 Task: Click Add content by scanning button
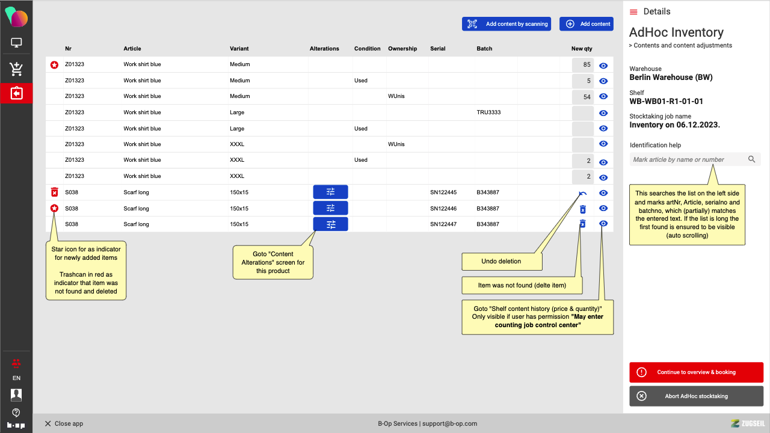(507, 24)
